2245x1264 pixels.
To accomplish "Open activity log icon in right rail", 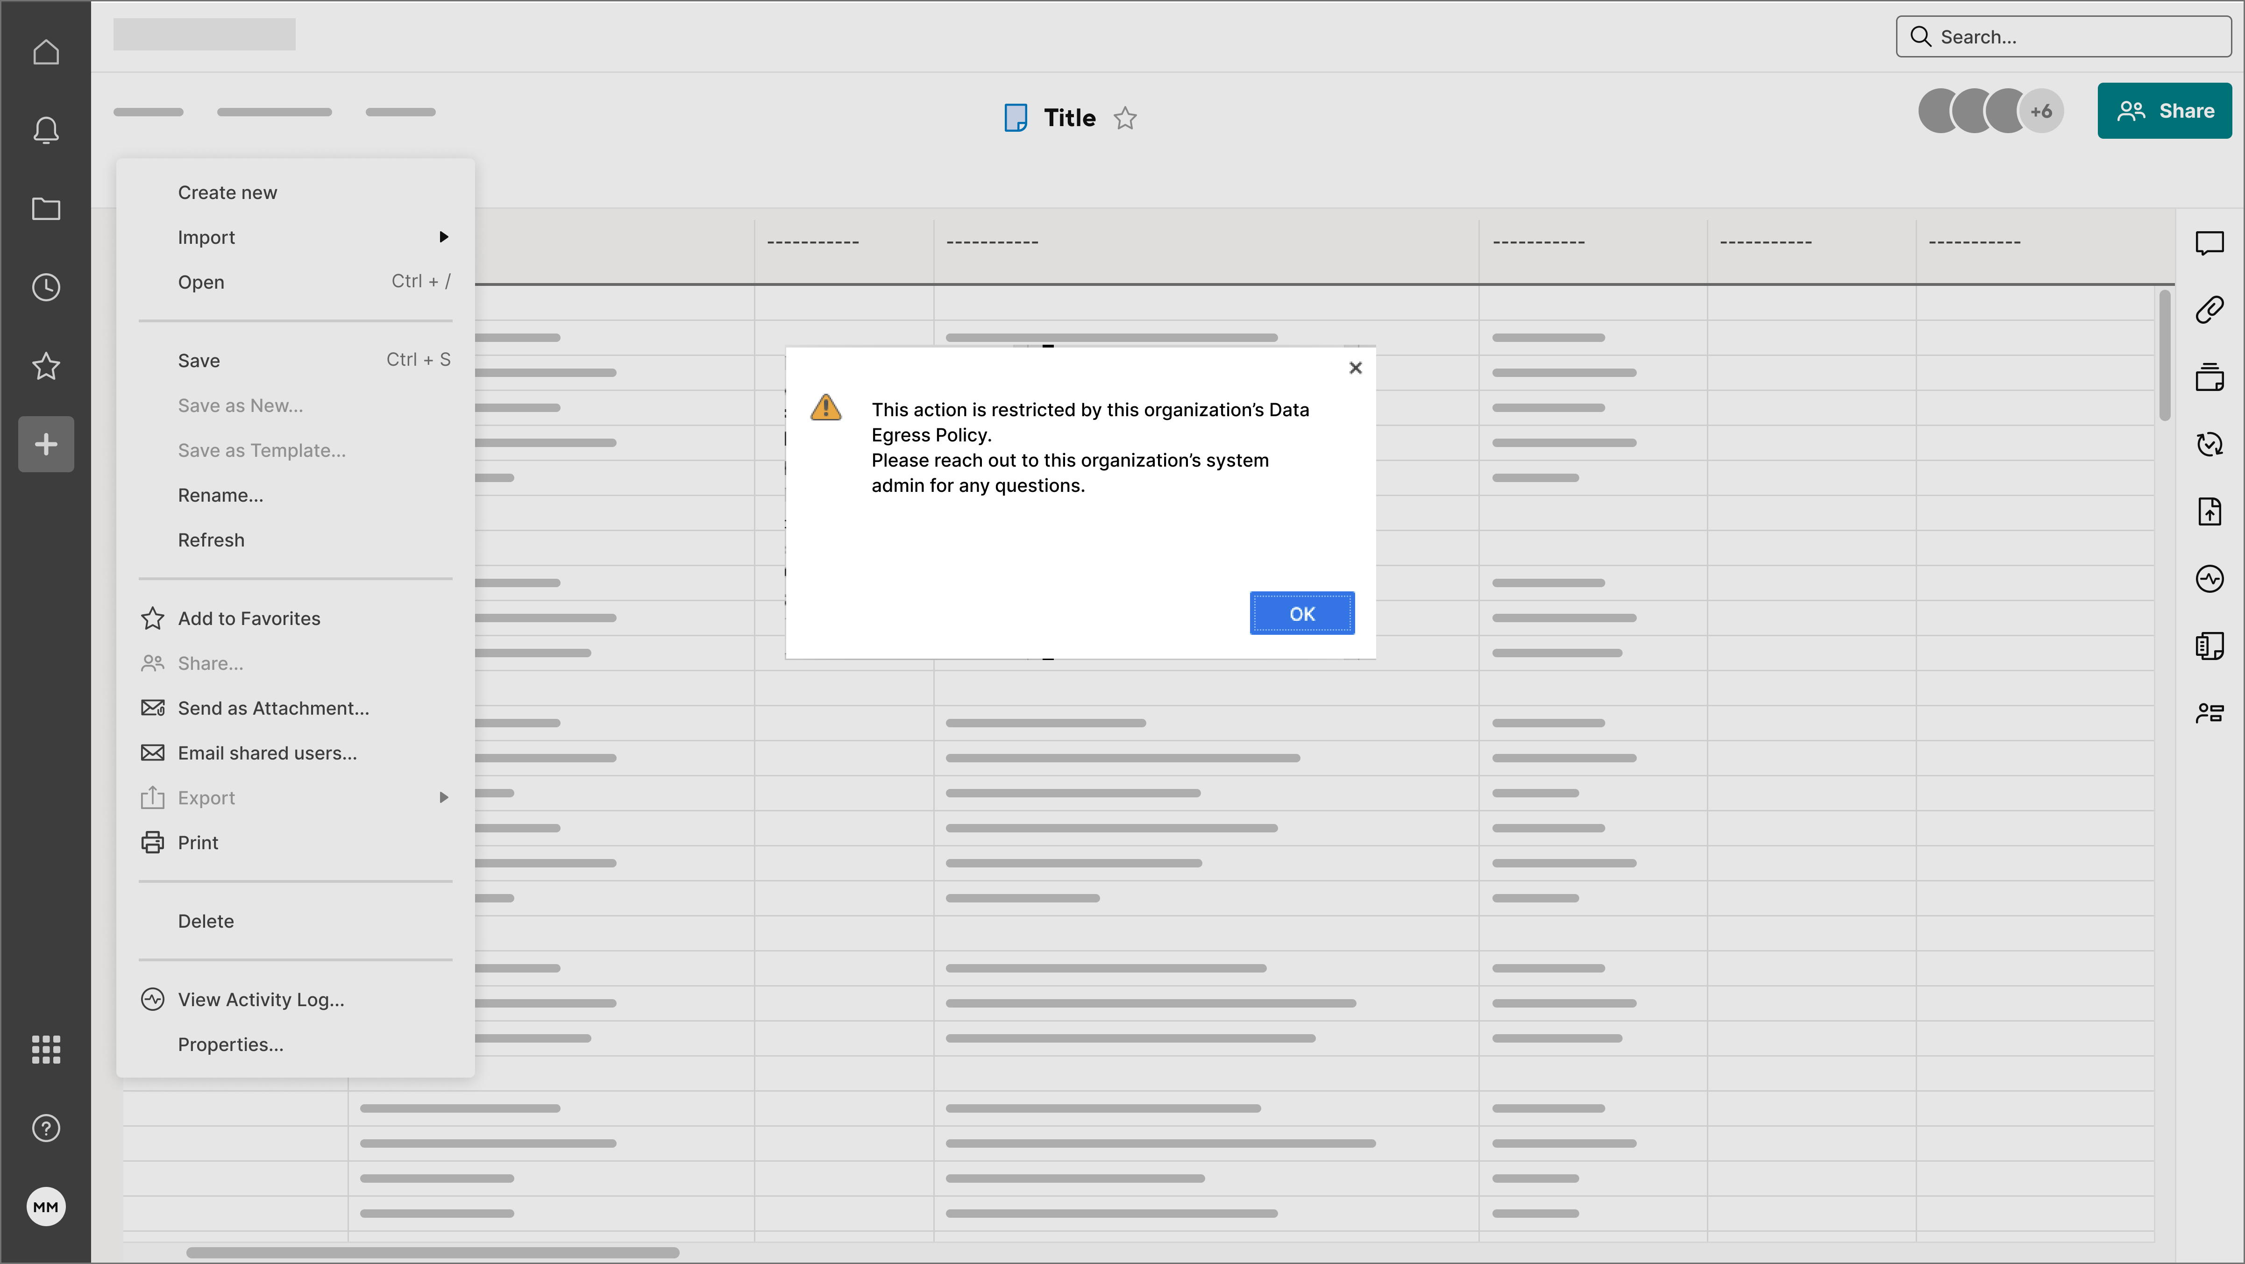I will point(2209,579).
